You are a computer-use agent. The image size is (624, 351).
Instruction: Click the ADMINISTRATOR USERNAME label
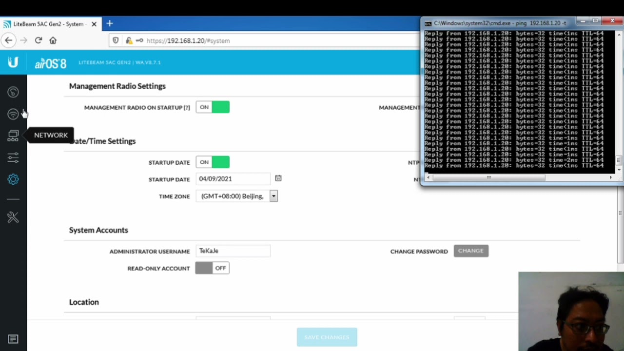(x=150, y=252)
